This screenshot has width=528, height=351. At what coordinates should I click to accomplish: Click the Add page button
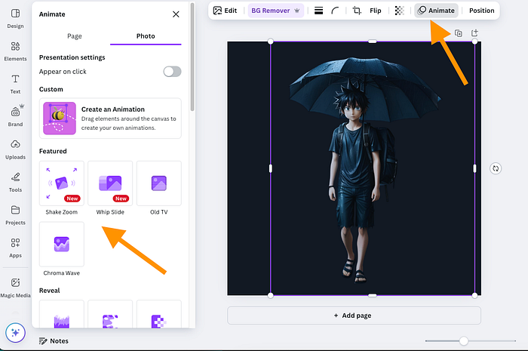coord(354,316)
